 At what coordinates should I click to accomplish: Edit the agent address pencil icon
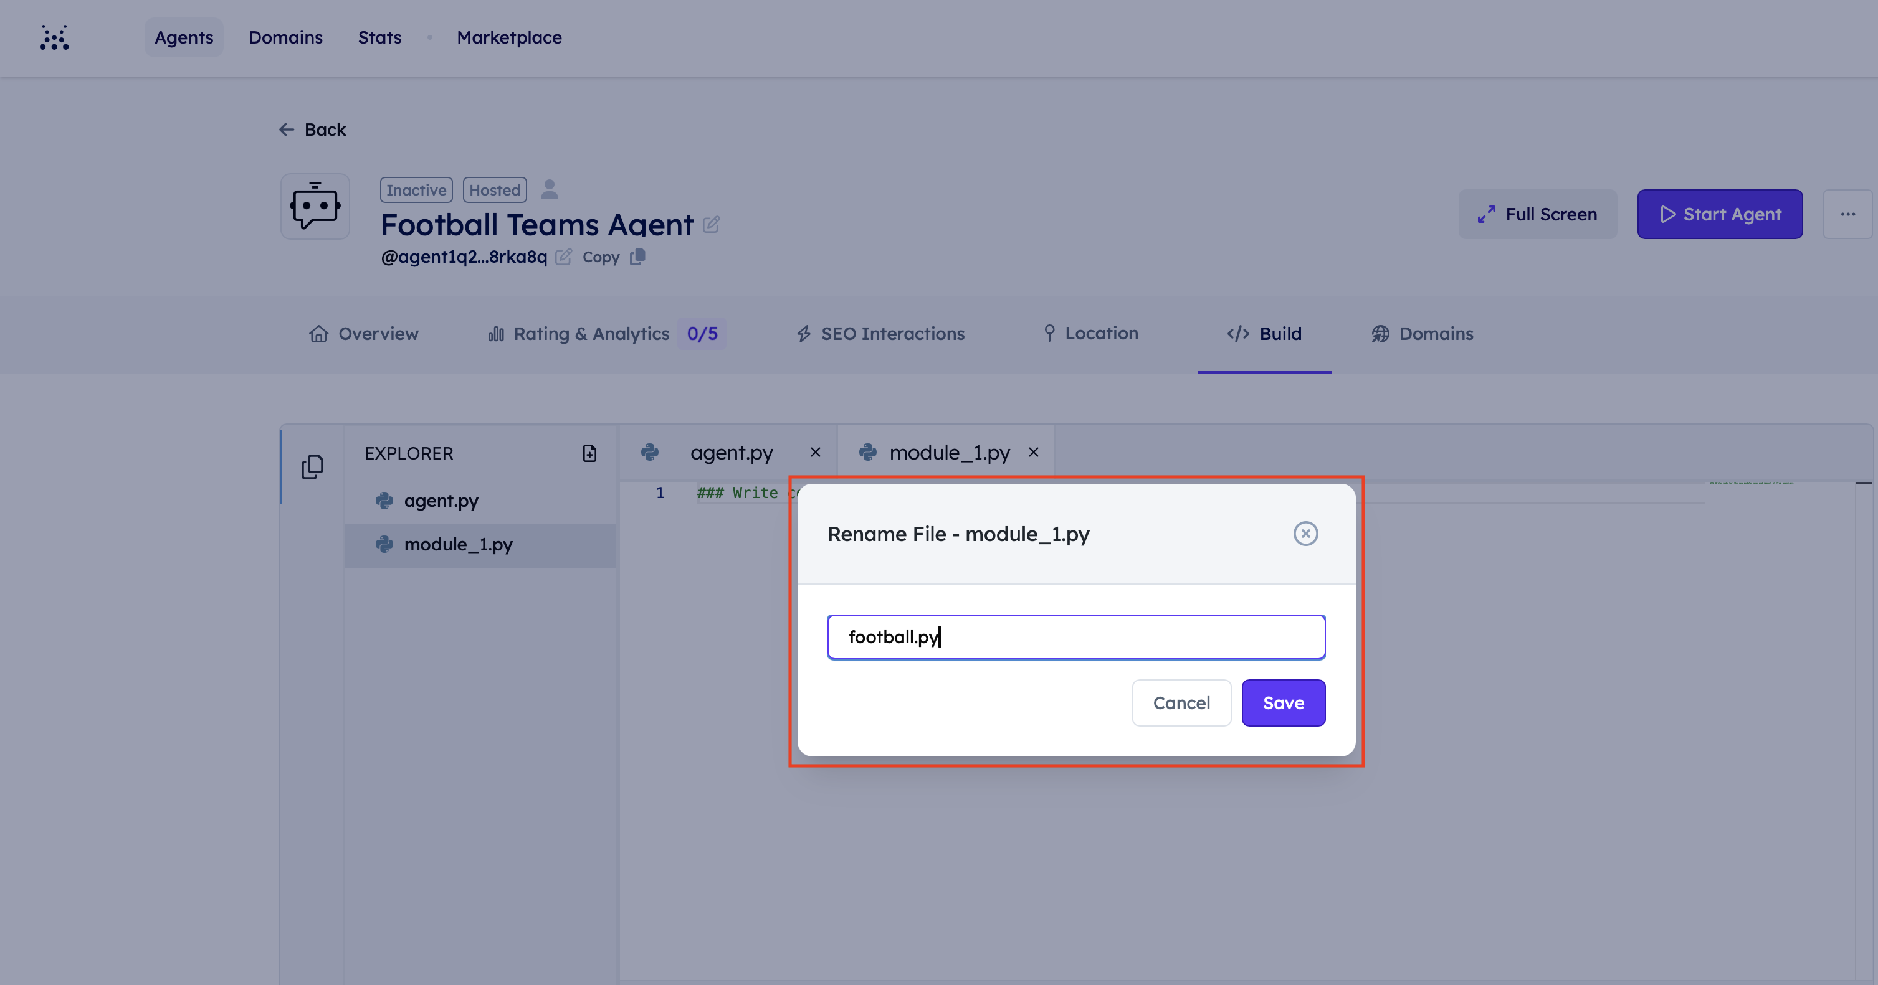pos(563,257)
